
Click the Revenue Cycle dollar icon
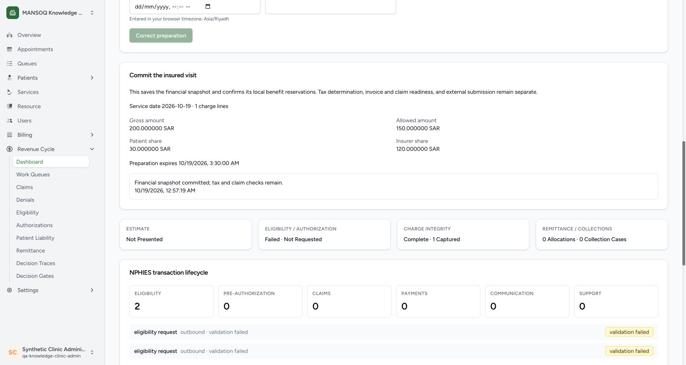coord(10,149)
